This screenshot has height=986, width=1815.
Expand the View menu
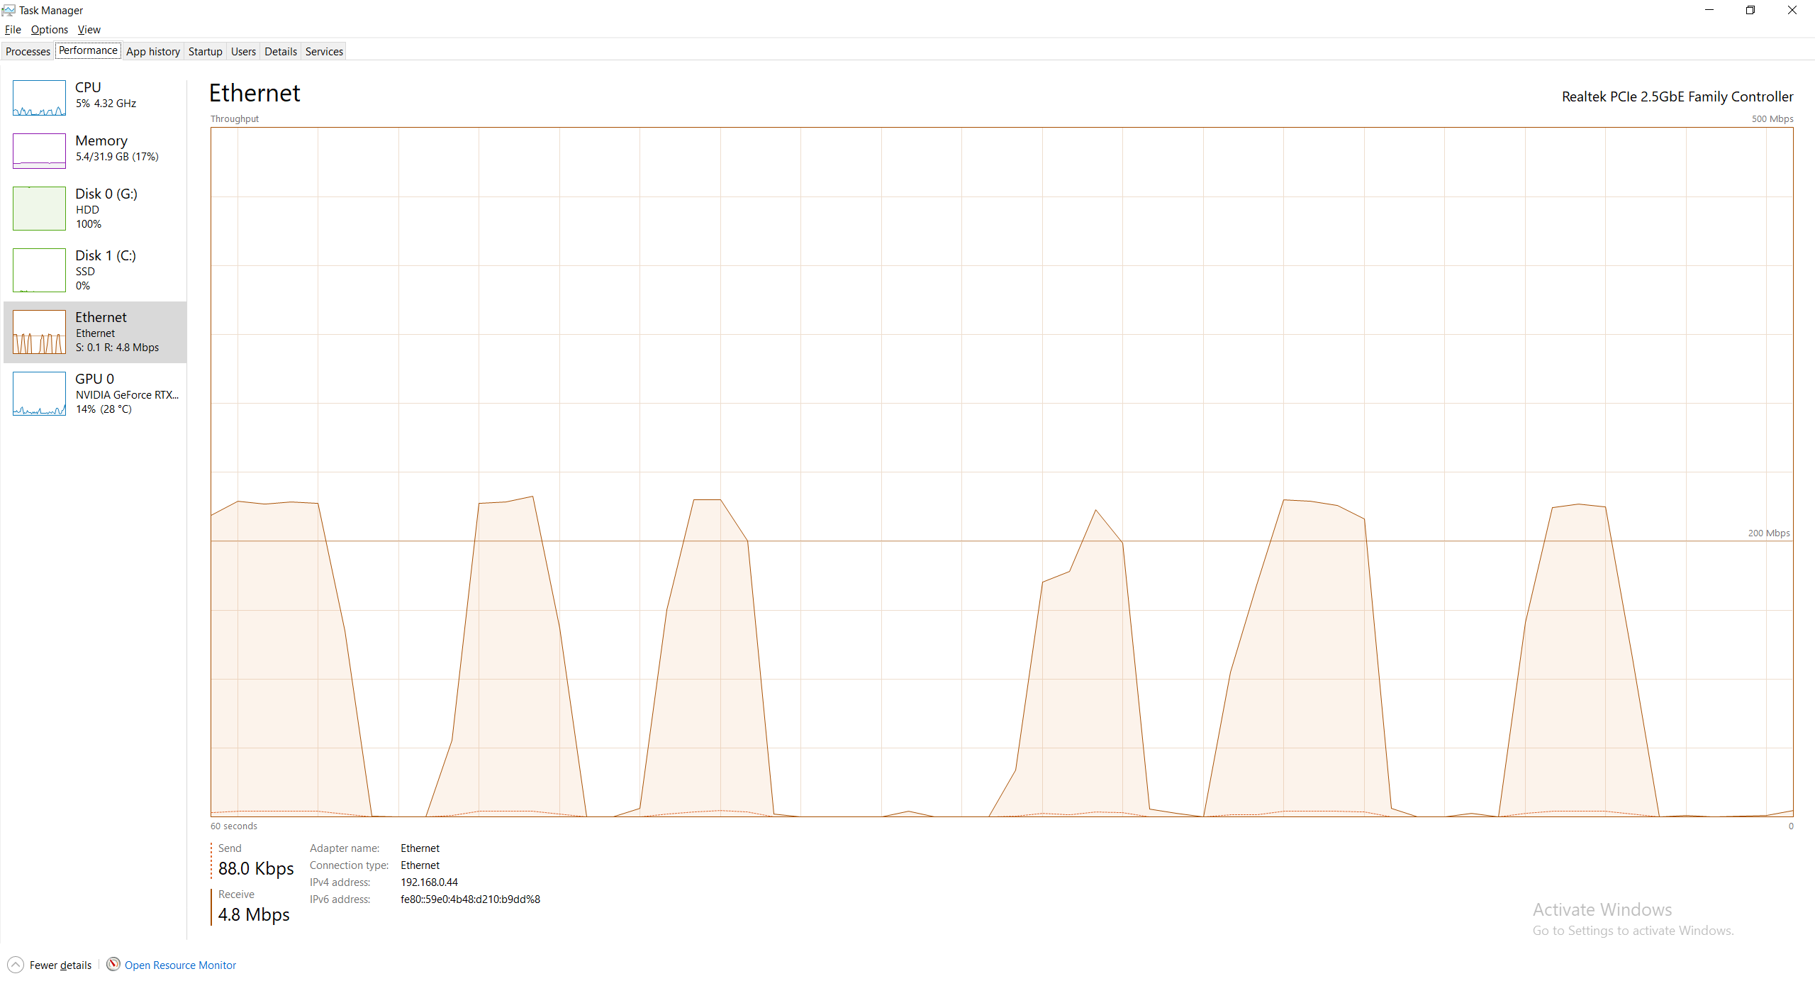click(x=89, y=30)
